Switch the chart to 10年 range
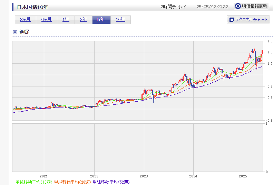Image resolution: width=273 pixels, height=185 pixels. click(120, 20)
